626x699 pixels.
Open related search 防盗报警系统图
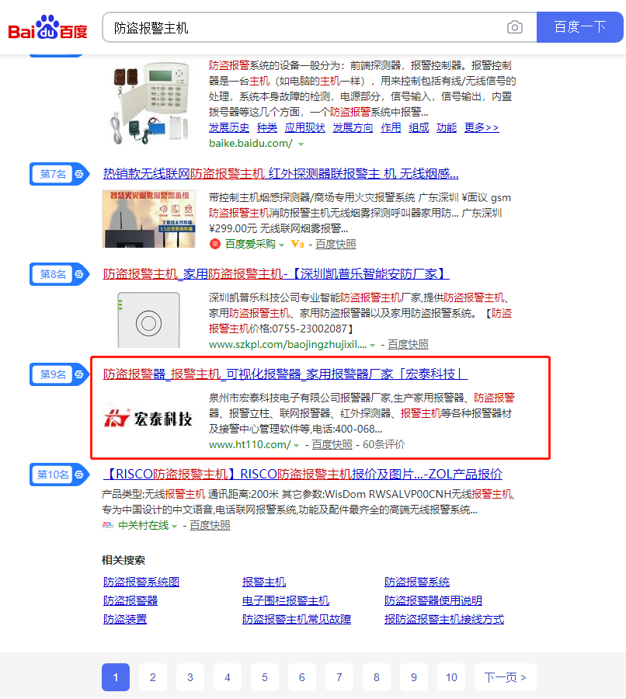tap(141, 582)
